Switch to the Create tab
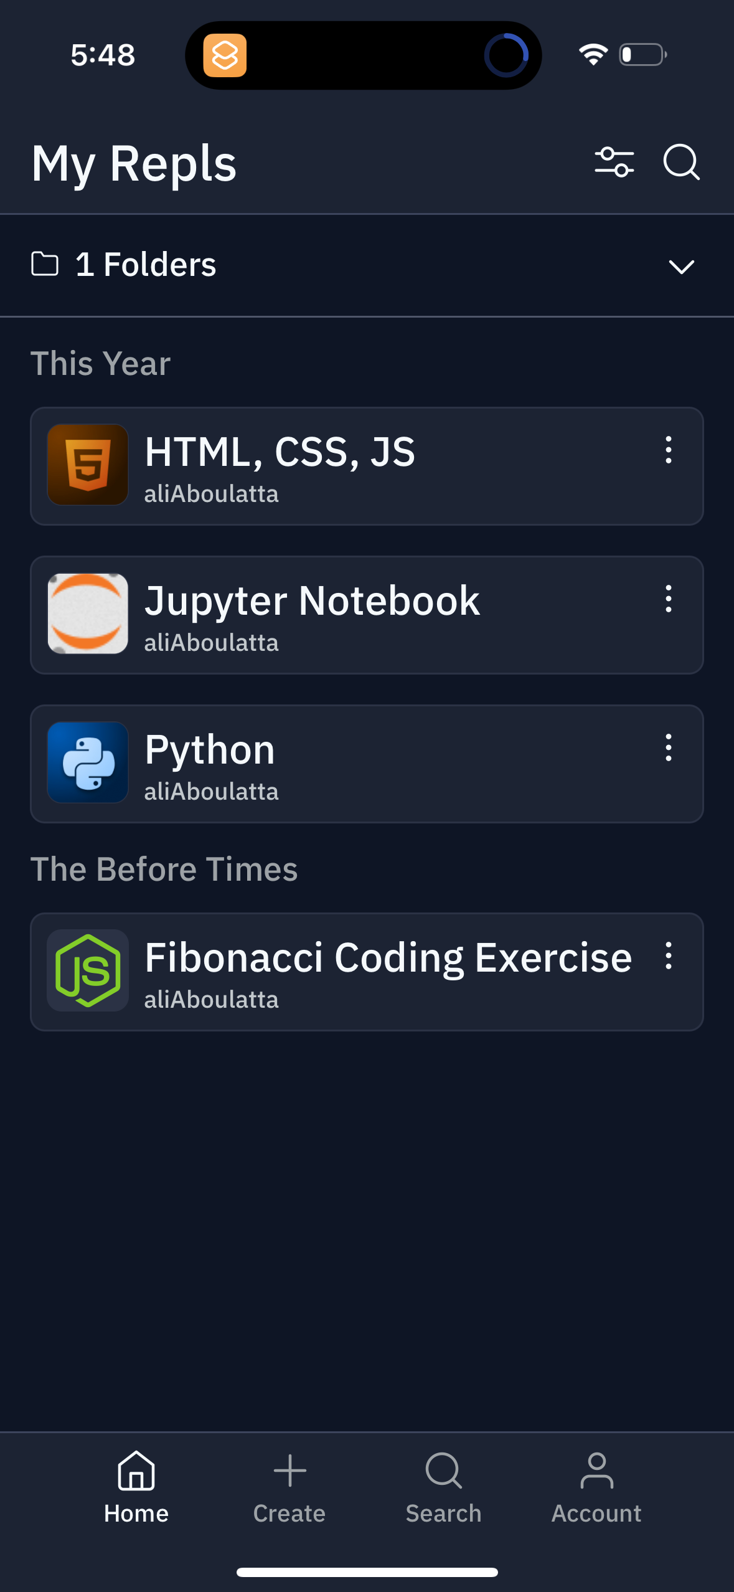 289,1486
